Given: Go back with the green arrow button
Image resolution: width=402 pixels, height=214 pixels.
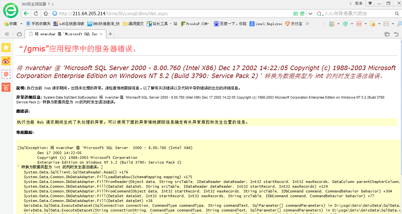Looking at the screenshot, I should click(26, 14).
